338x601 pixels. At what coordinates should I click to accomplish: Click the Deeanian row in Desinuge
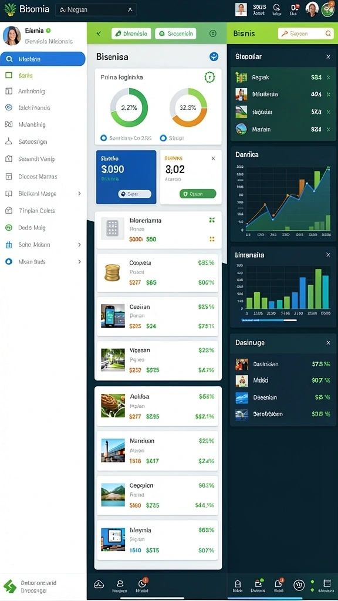coord(283,397)
